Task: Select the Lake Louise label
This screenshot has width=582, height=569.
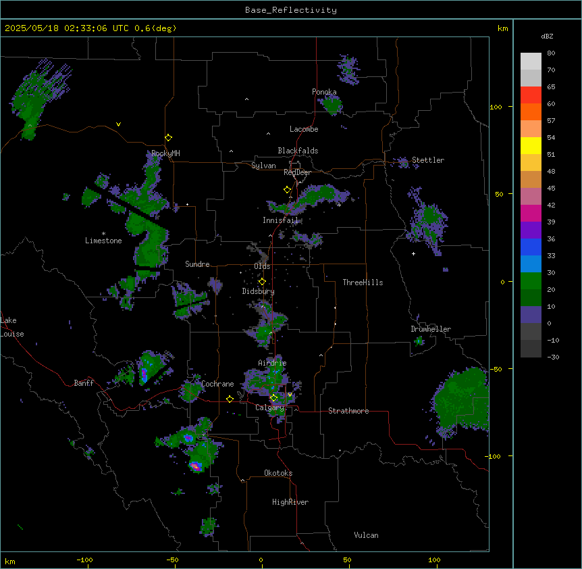Action: click(12, 327)
